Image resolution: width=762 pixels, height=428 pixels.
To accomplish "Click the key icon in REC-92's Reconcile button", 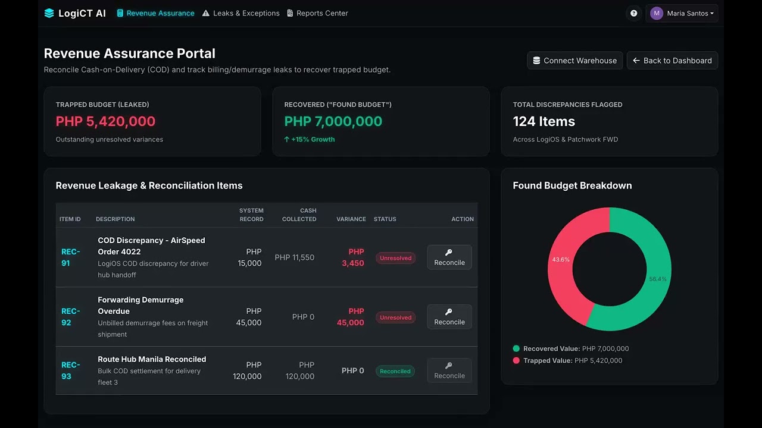I will pyautogui.click(x=449, y=312).
